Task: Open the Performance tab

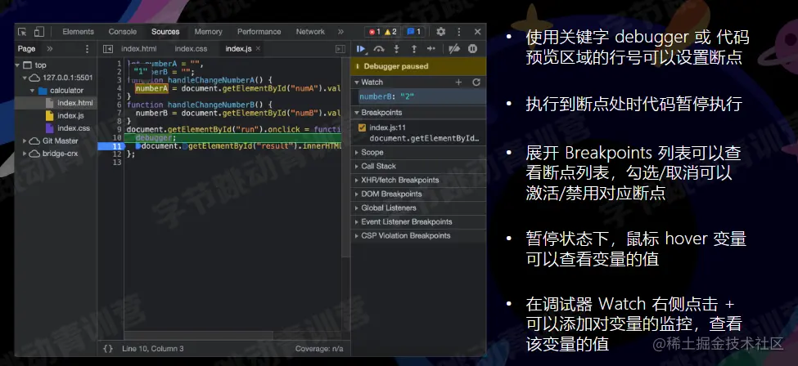Action: tap(259, 32)
